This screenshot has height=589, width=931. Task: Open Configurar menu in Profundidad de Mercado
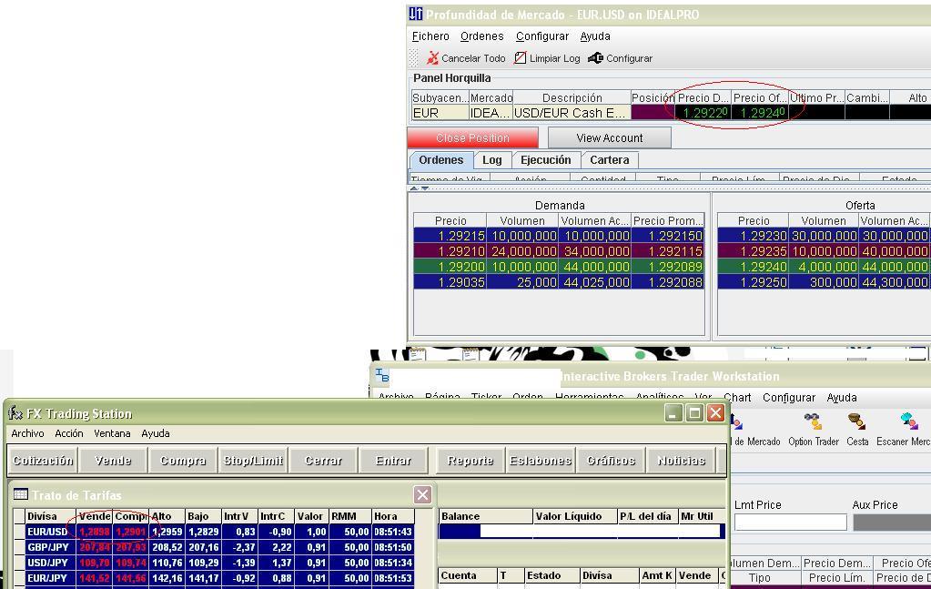click(542, 36)
